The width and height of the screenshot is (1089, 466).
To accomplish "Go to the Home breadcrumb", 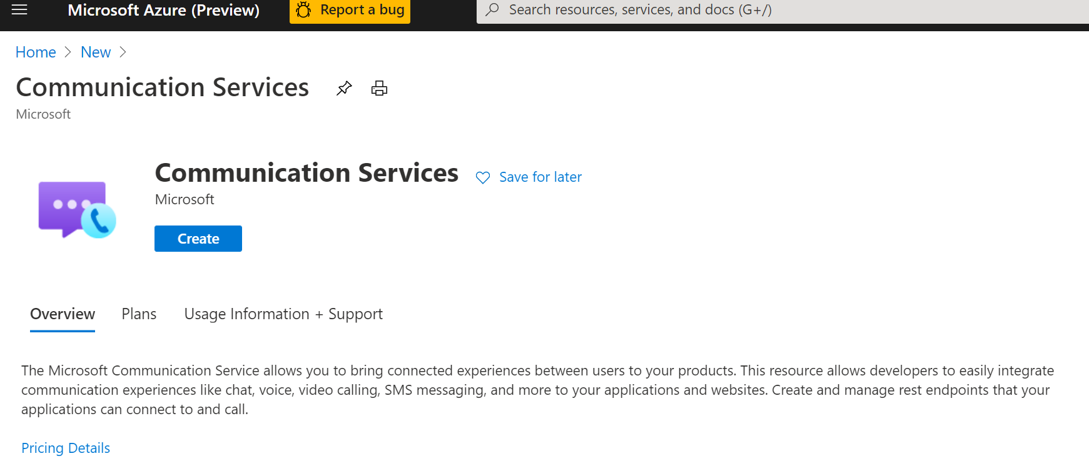I will pyautogui.click(x=36, y=52).
